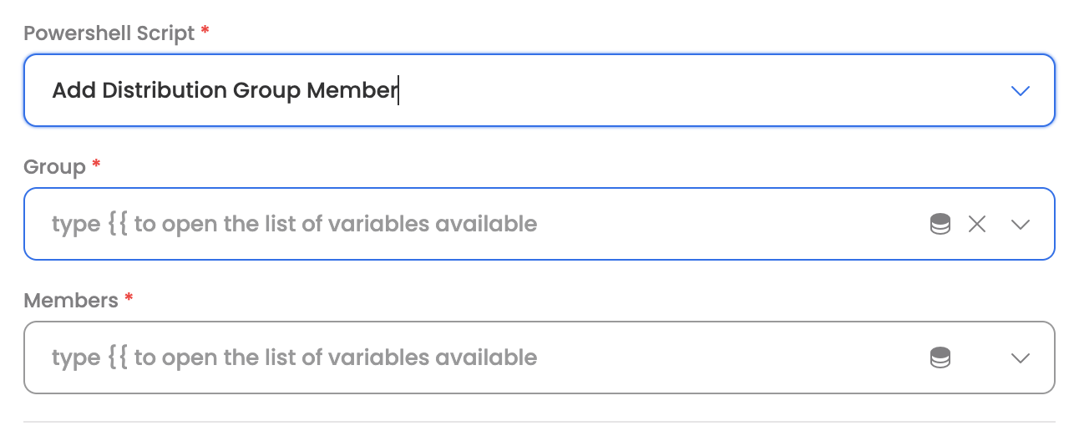Image resolution: width=1079 pixels, height=426 pixels.
Task: Click the divider line below Members field
Action: pyautogui.click(x=539, y=422)
